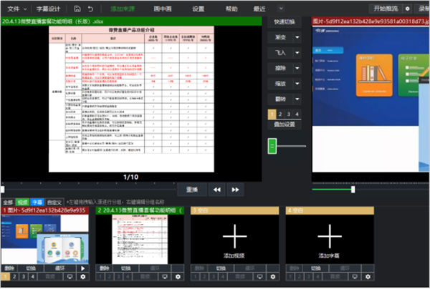The height and width of the screenshot is (289, 430).
Task: Expand the 飞入 transition dropdown arrow
Action: click(297, 54)
